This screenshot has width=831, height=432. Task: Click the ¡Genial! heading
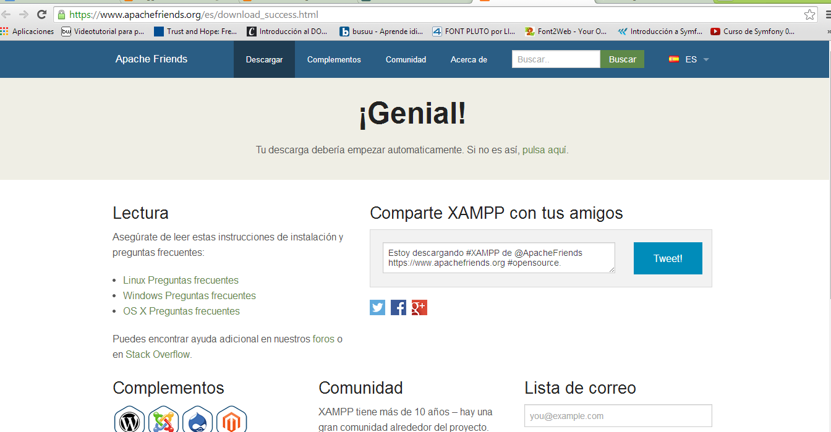(412, 114)
